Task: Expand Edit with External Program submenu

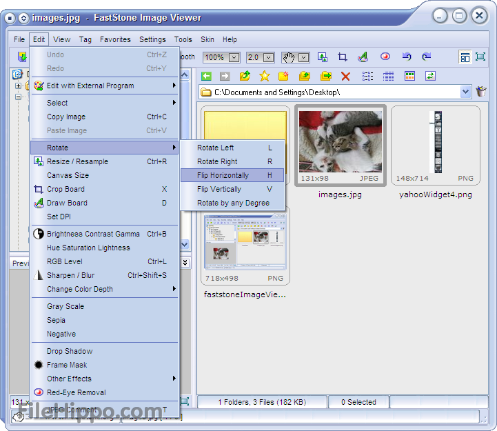Action: [105, 86]
